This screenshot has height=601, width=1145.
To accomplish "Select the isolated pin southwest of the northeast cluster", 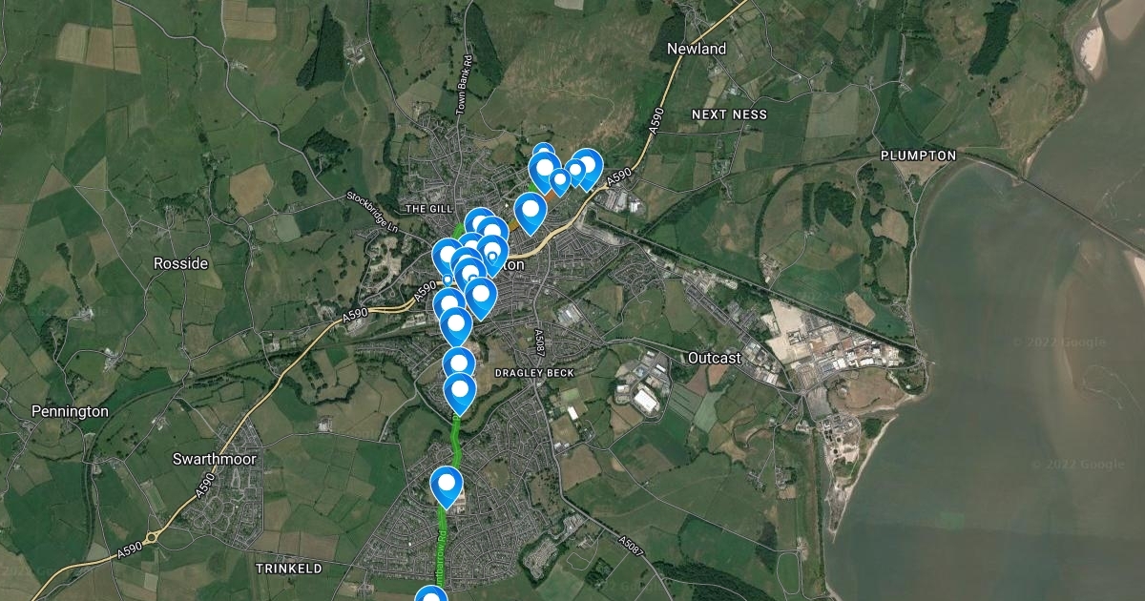I will click(x=530, y=212).
